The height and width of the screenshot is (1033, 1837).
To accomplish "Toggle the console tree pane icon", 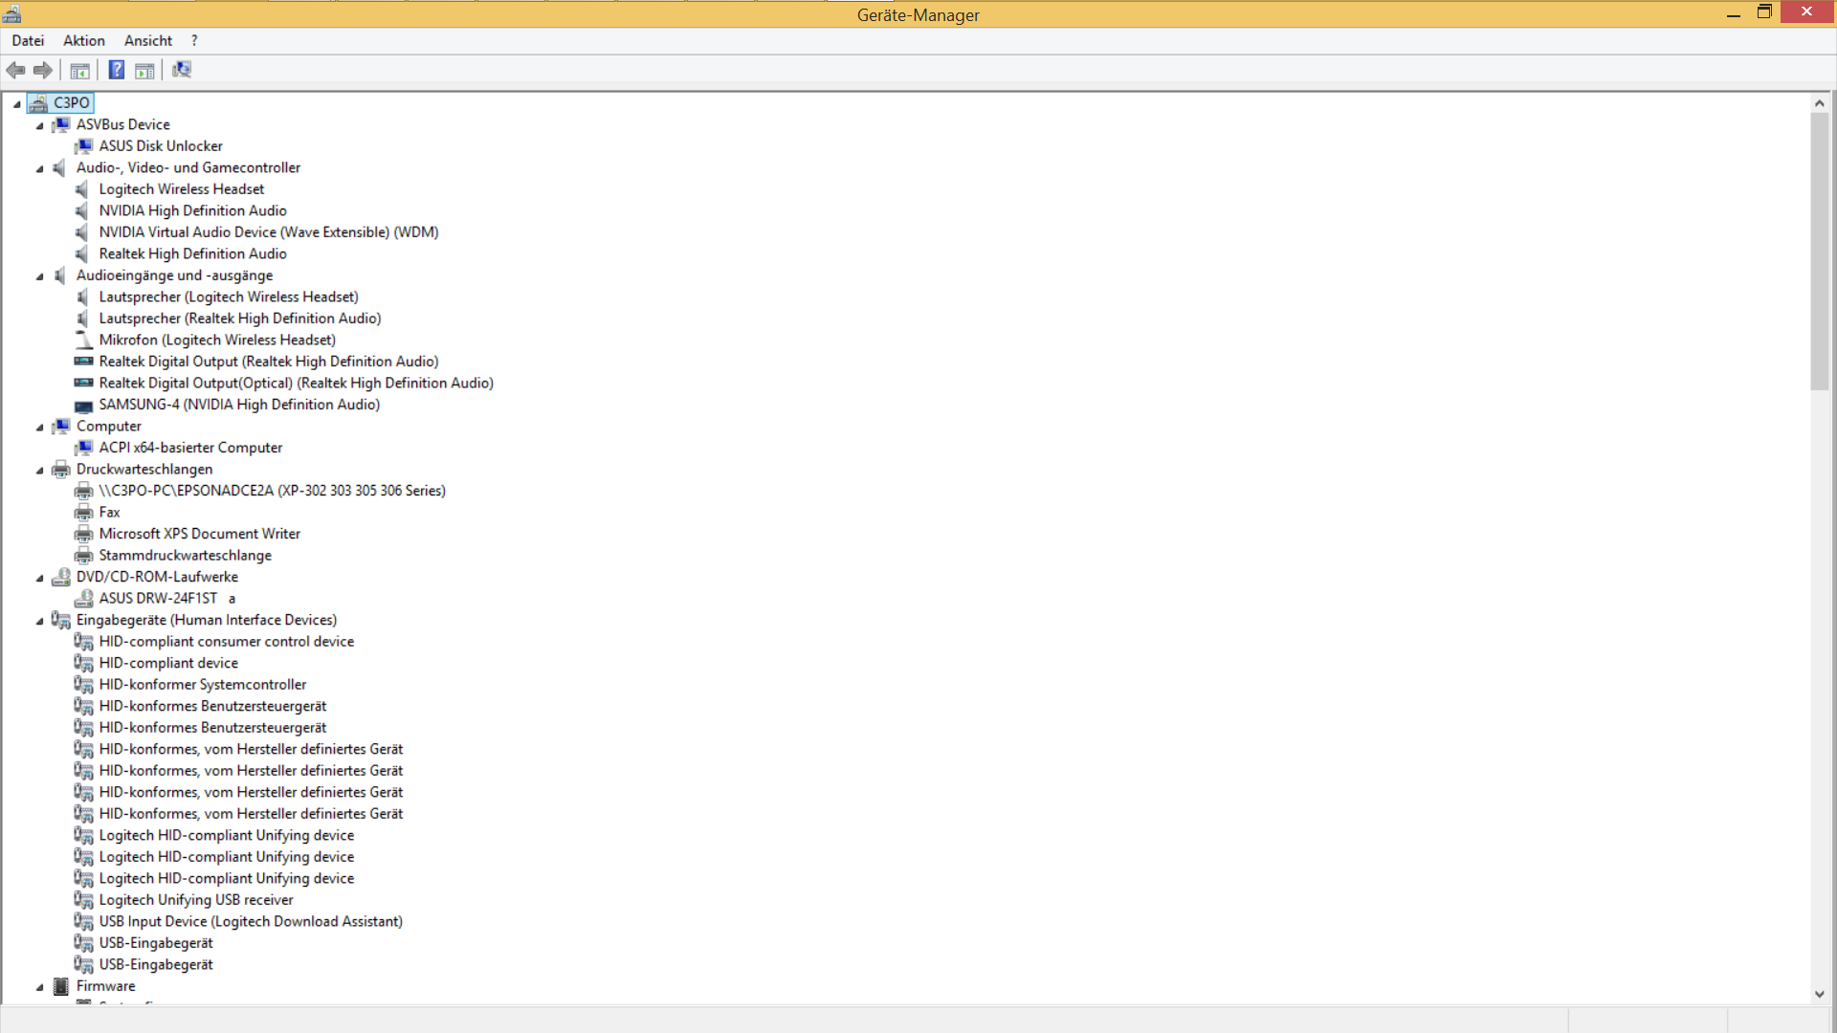I will (x=80, y=70).
